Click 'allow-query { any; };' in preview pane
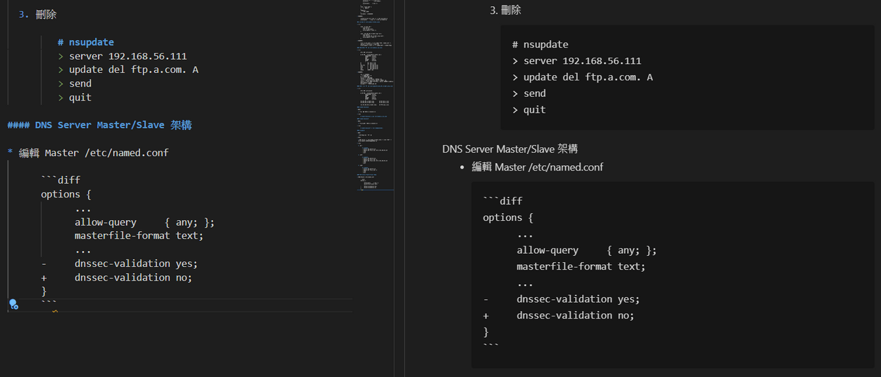 tap(587, 250)
